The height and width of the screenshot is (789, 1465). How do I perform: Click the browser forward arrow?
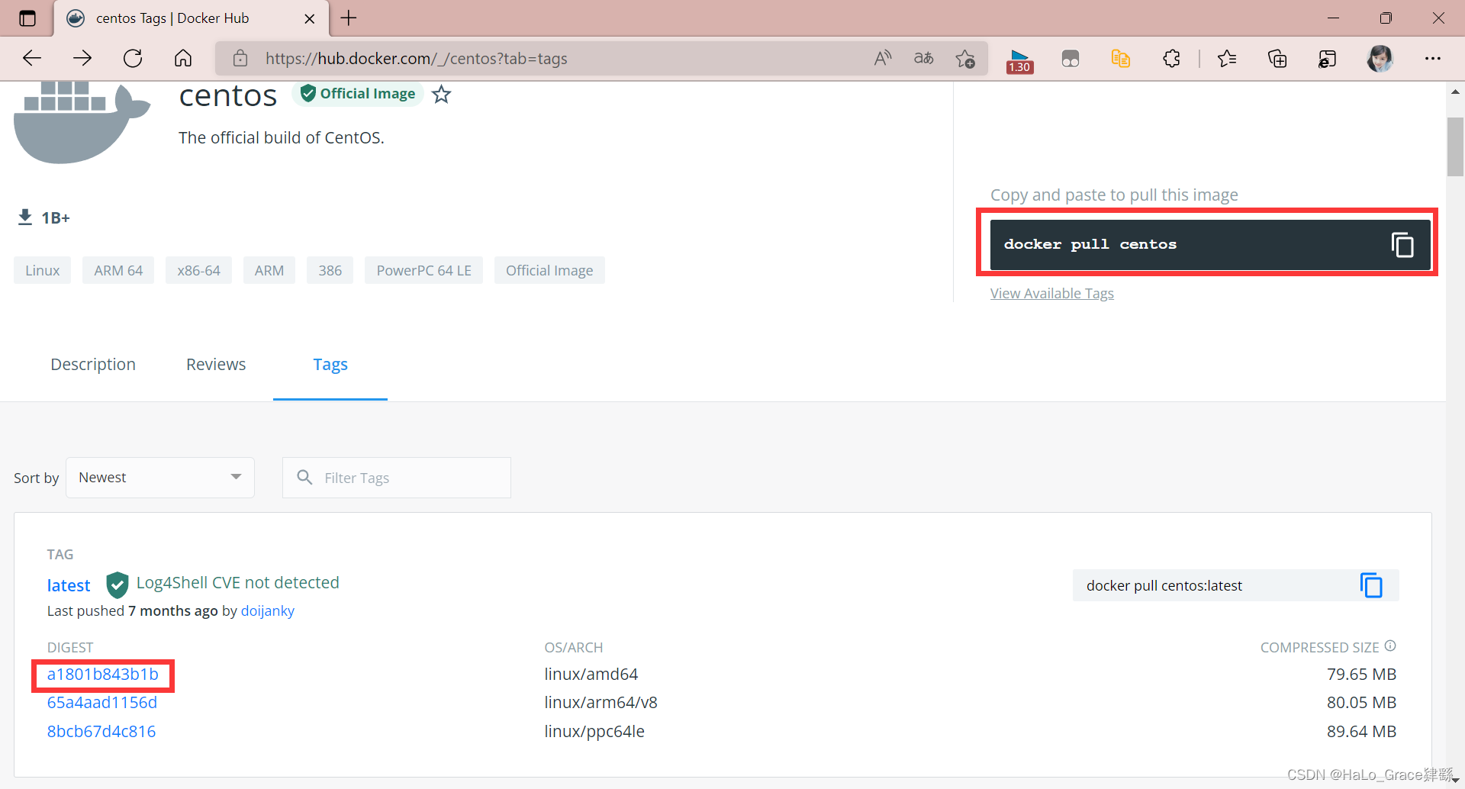click(82, 58)
